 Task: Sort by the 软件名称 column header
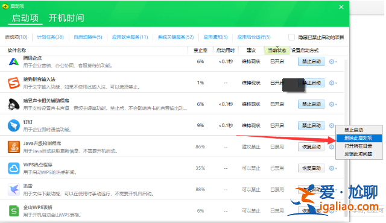[17, 51]
